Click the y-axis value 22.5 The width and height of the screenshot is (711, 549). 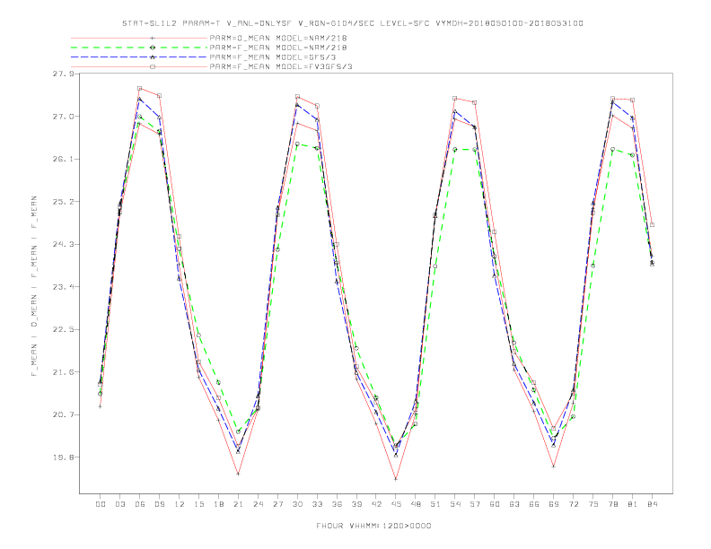click(x=63, y=329)
